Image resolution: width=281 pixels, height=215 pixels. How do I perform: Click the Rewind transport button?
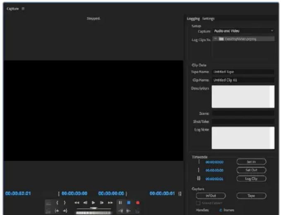point(77,203)
